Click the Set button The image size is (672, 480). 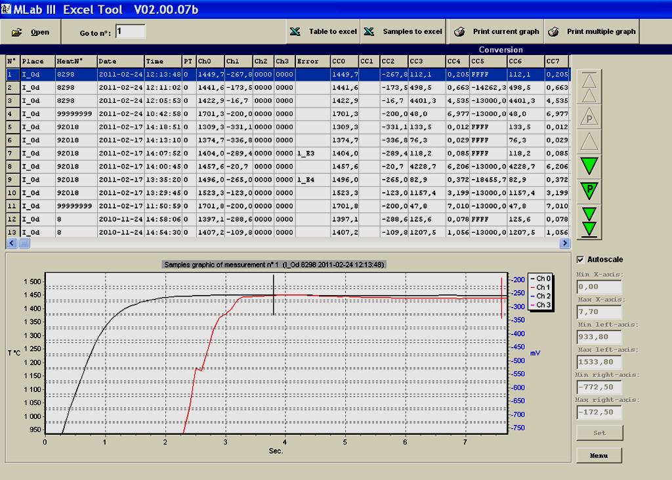click(x=600, y=433)
